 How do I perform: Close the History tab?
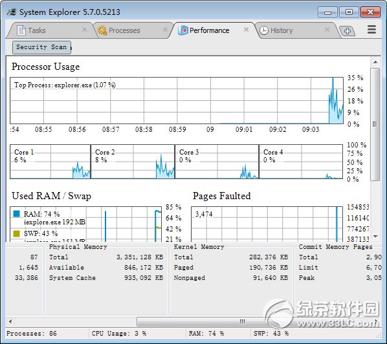coord(327,30)
